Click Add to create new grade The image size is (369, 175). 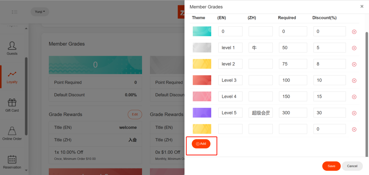tap(201, 144)
